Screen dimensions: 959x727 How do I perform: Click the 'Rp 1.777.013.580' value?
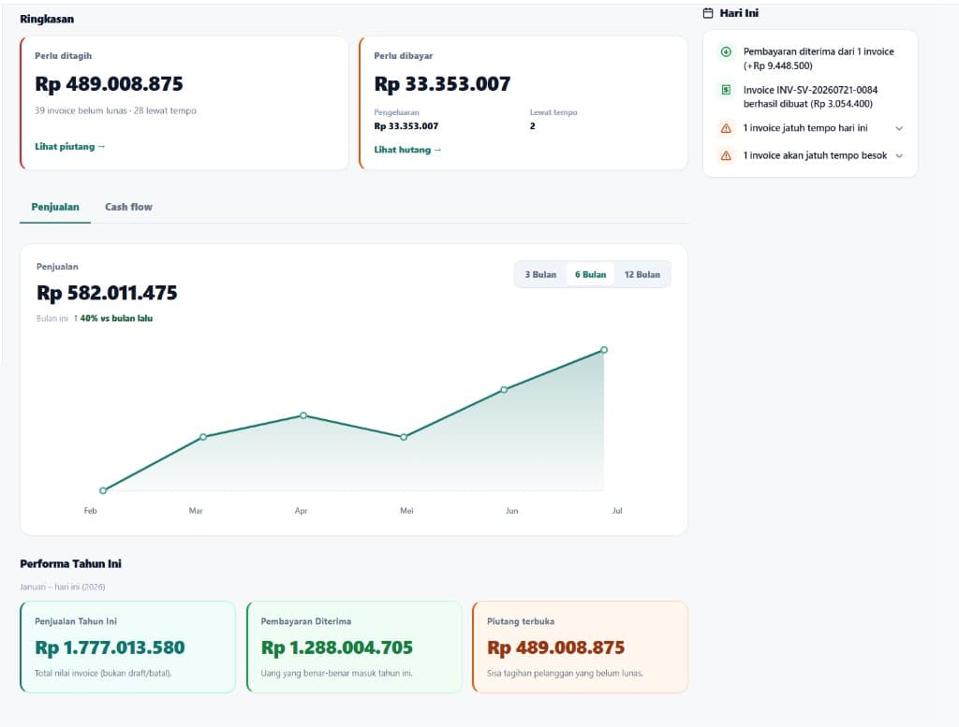pyautogui.click(x=110, y=647)
